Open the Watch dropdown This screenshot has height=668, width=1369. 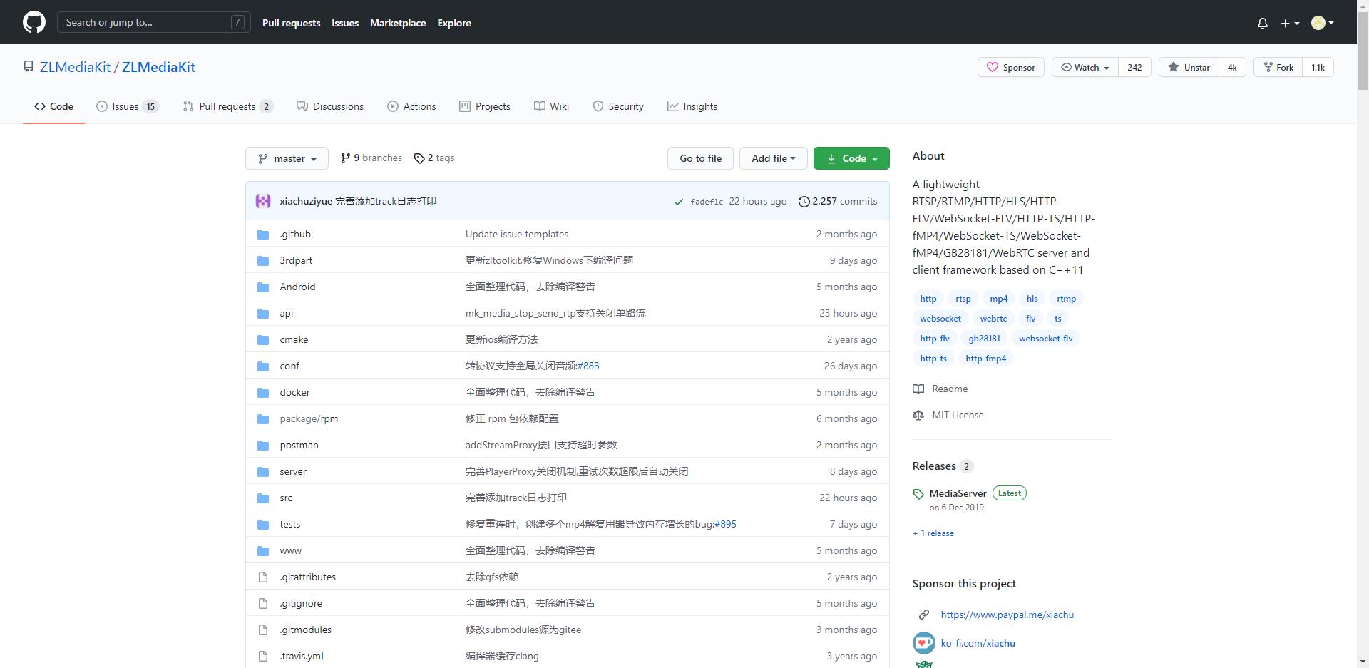pyautogui.click(x=1085, y=67)
